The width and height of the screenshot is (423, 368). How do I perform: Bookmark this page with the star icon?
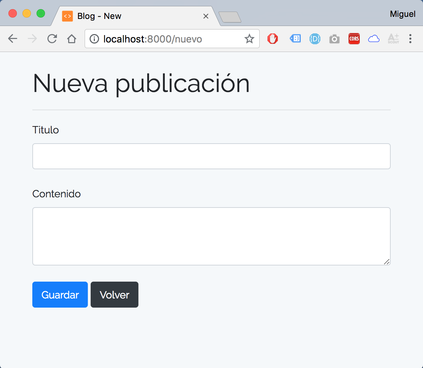coord(249,39)
